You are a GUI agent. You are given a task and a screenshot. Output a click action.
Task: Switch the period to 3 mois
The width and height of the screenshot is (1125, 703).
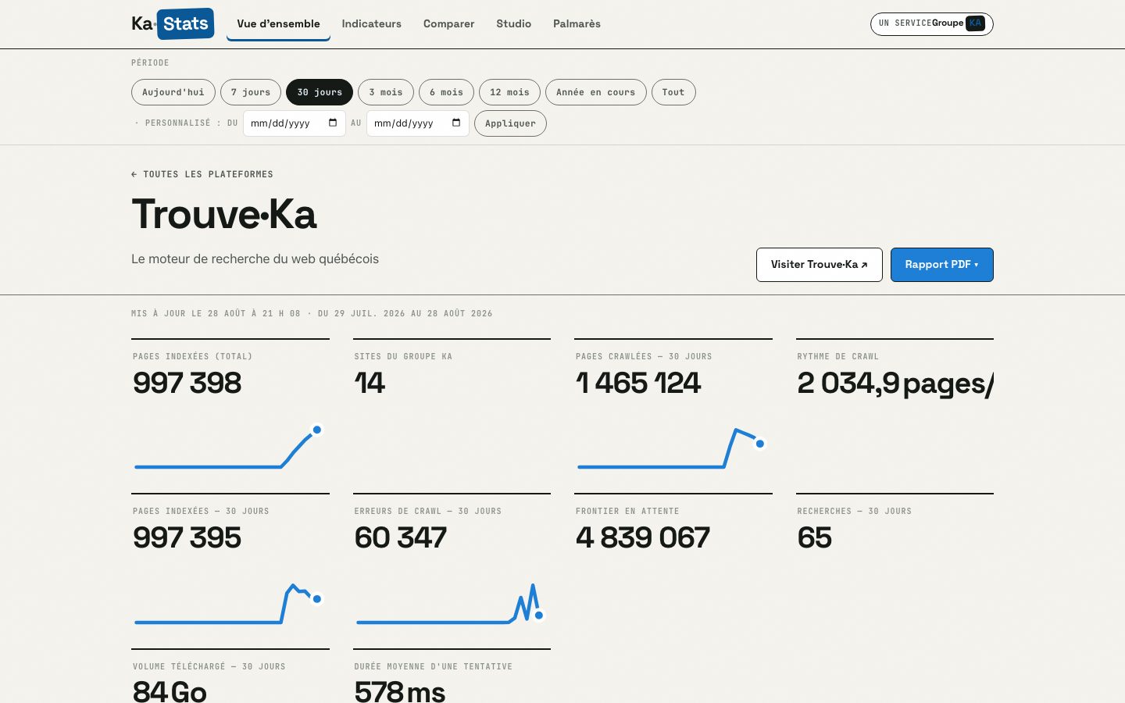(386, 92)
